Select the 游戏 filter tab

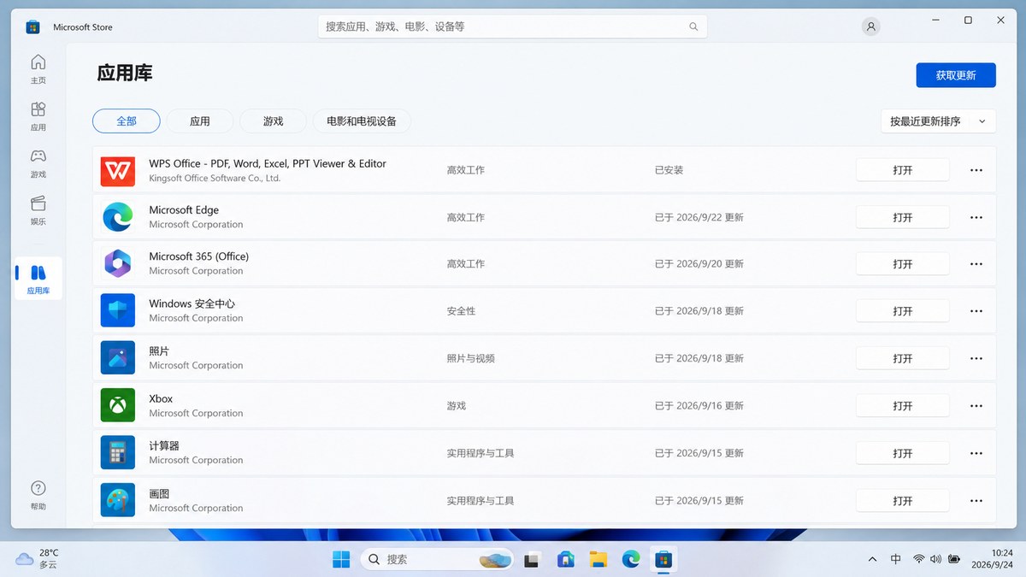coord(273,121)
